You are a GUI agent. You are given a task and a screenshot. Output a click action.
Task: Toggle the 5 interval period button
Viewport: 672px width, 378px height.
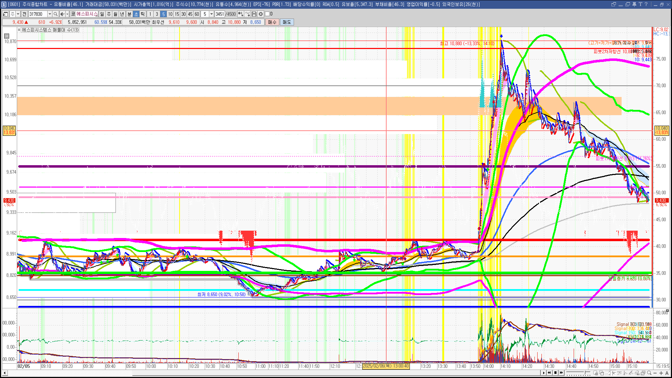pyautogui.click(x=163, y=14)
